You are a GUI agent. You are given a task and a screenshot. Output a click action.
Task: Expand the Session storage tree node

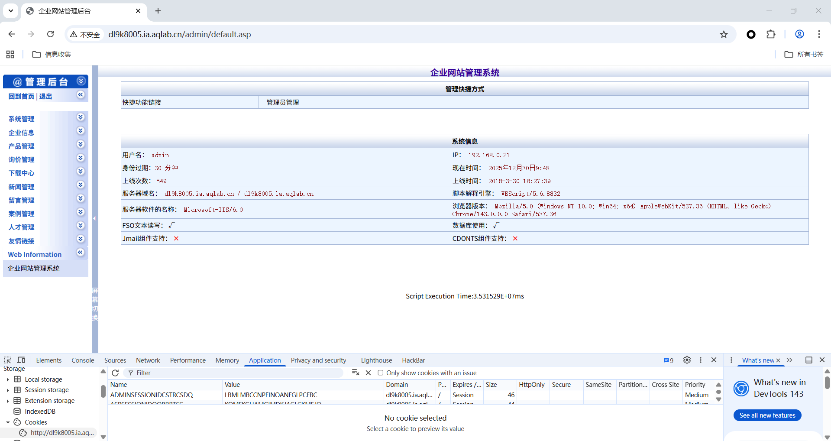[8, 390]
